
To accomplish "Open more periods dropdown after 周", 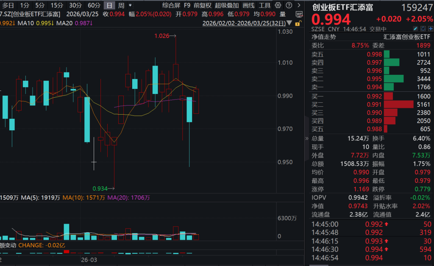I will pos(130,5).
